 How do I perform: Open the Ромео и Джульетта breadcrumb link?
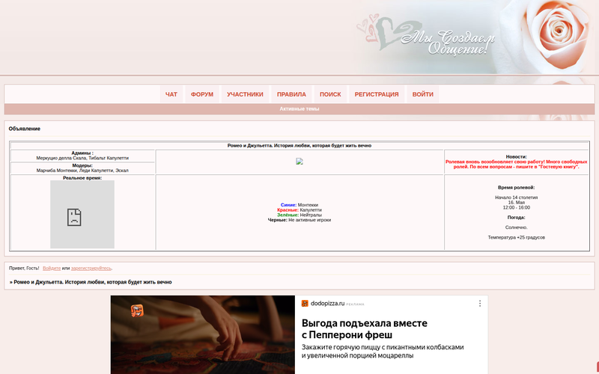point(92,283)
